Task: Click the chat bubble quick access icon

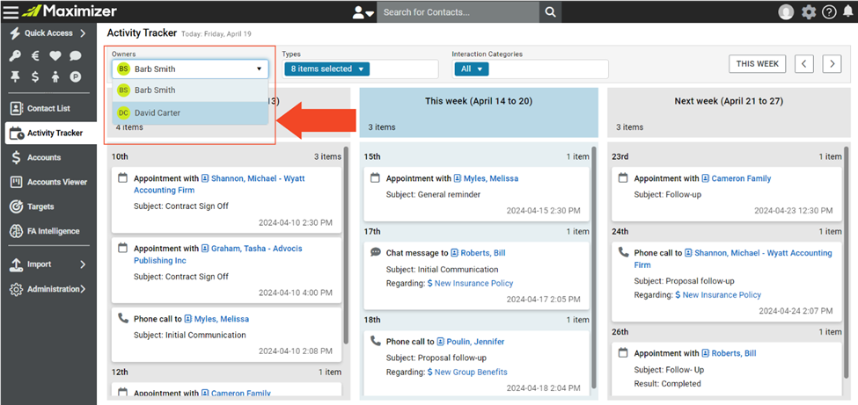Action: point(75,55)
